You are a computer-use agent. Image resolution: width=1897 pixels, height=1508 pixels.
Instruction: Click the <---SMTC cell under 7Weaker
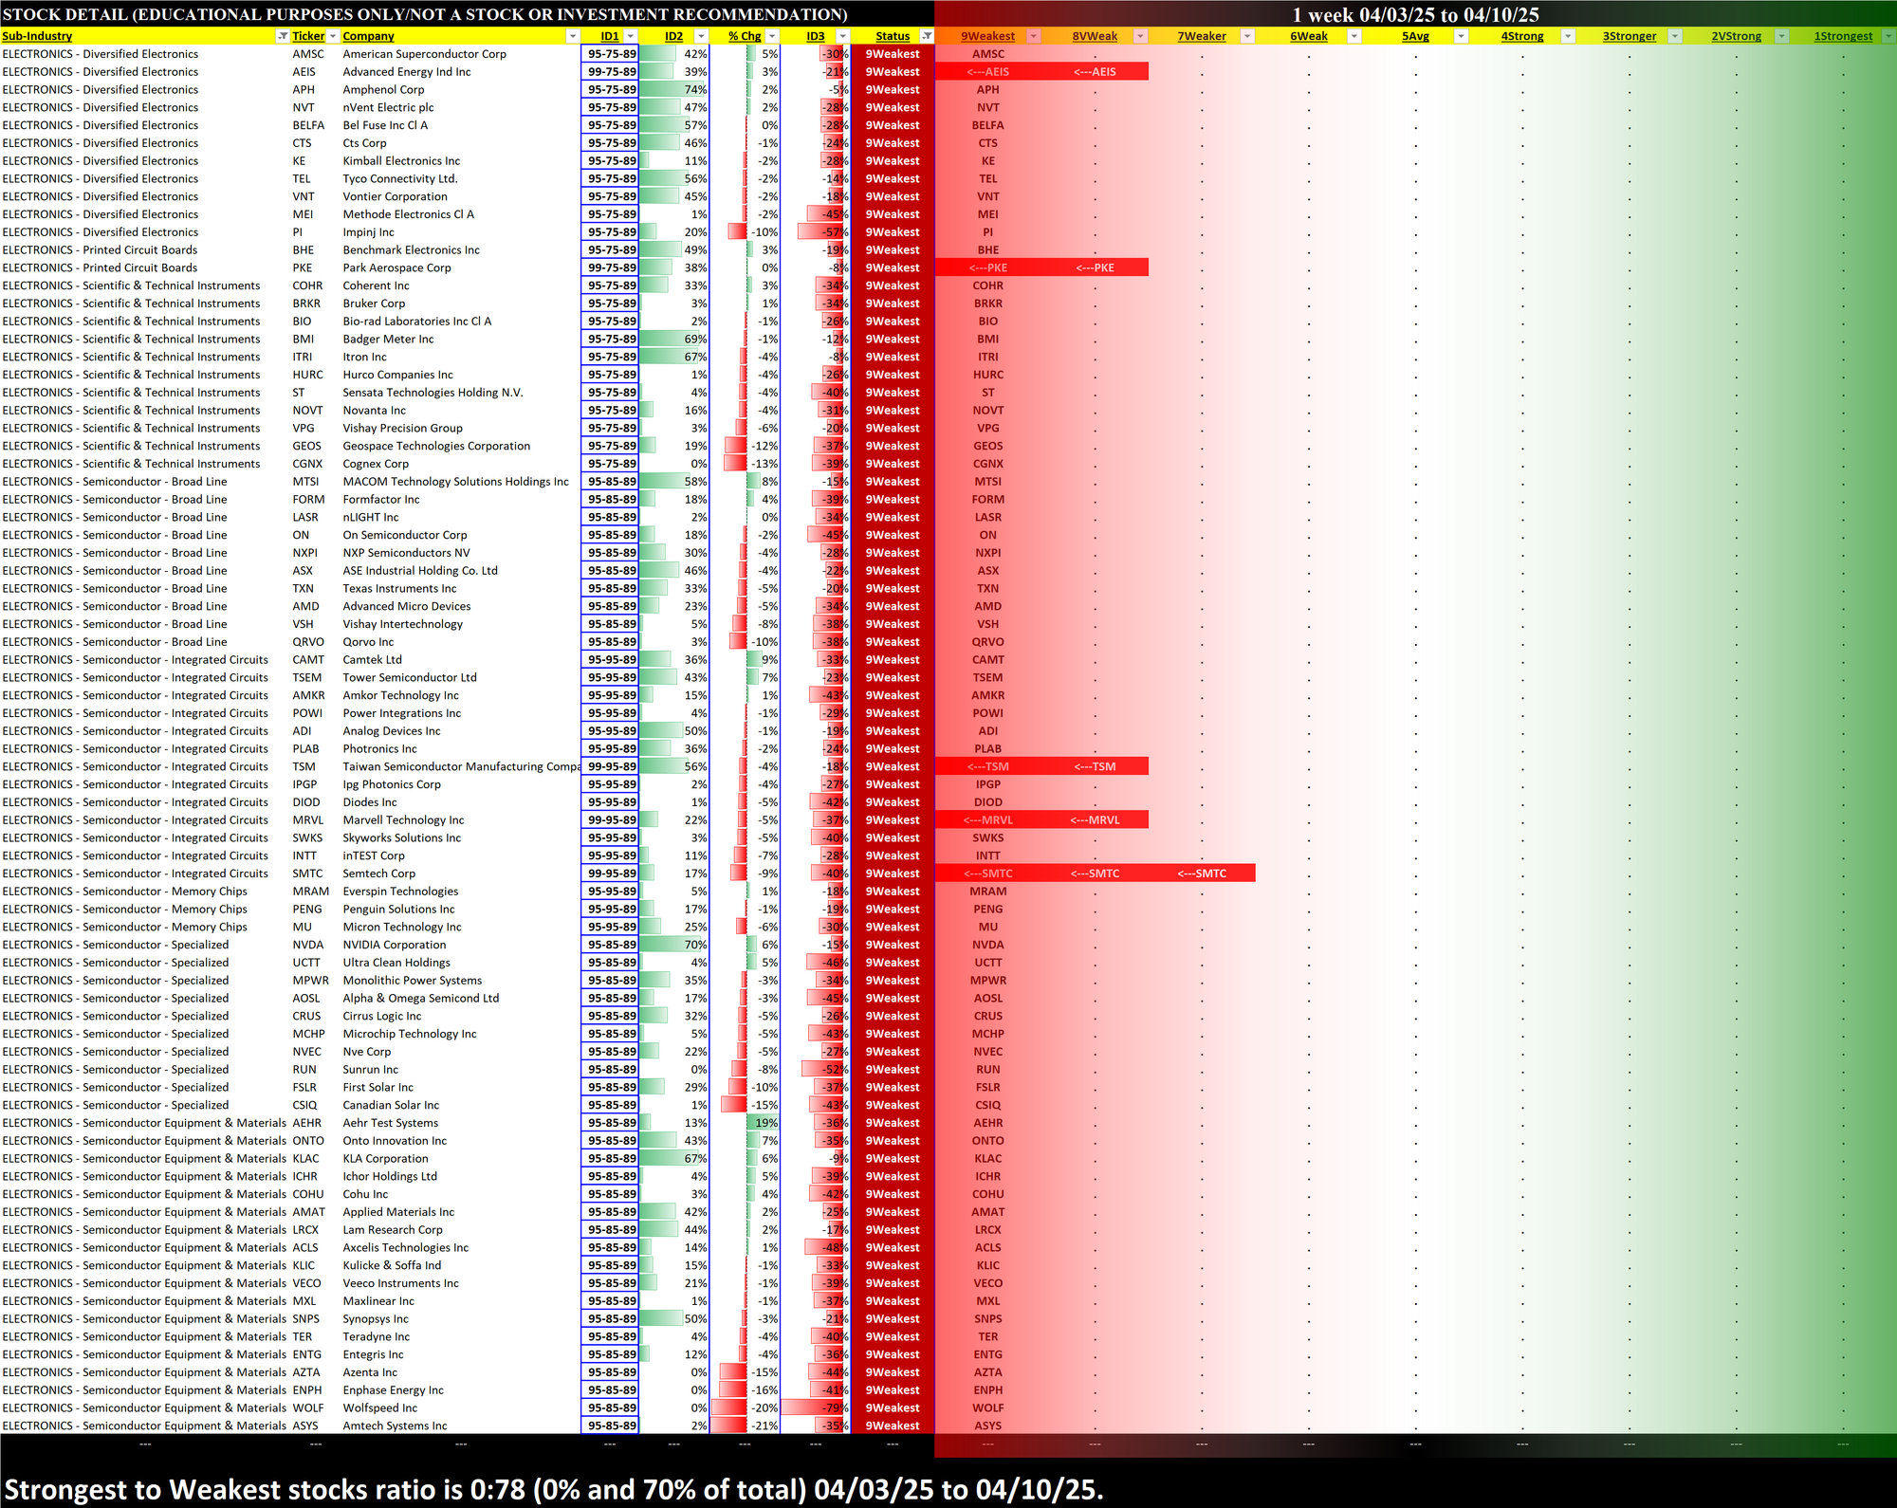tap(1201, 874)
